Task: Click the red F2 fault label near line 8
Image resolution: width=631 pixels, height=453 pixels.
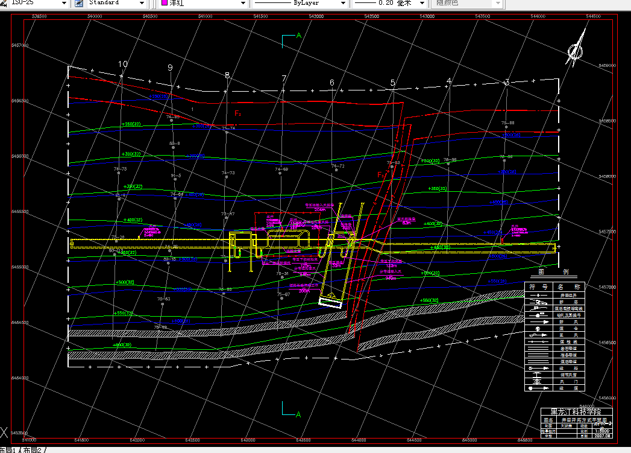Action: tap(238, 113)
